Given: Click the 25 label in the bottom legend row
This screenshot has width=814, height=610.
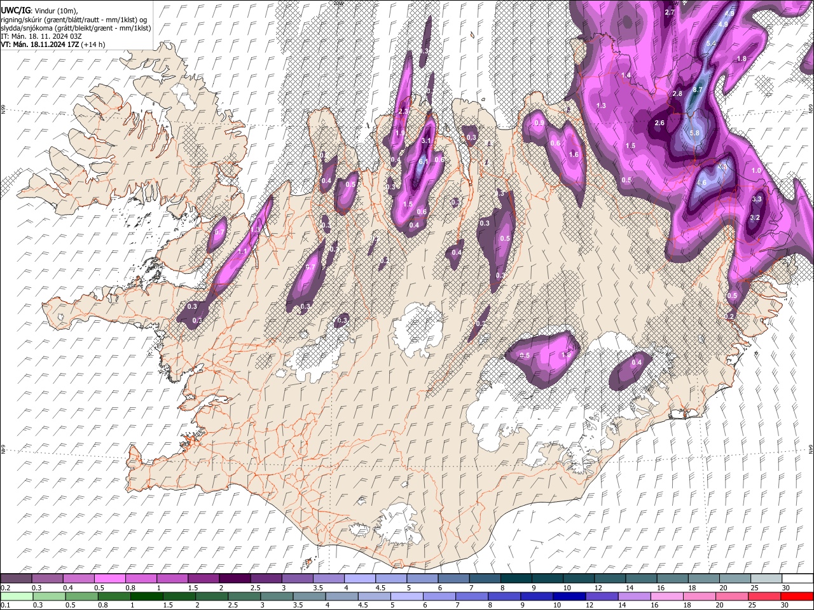Looking at the screenshot, I should [x=752, y=606].
